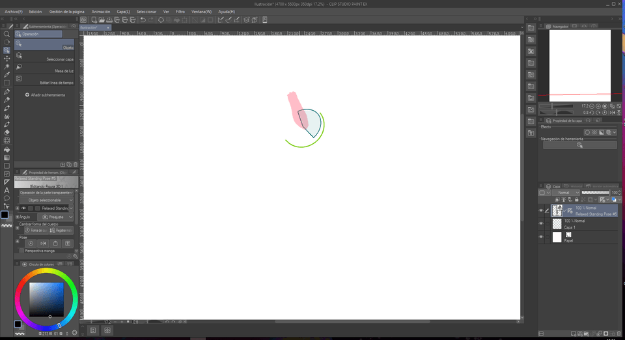Hide the Capa 1 layer

pyautogui.click(x=541, y=224)
